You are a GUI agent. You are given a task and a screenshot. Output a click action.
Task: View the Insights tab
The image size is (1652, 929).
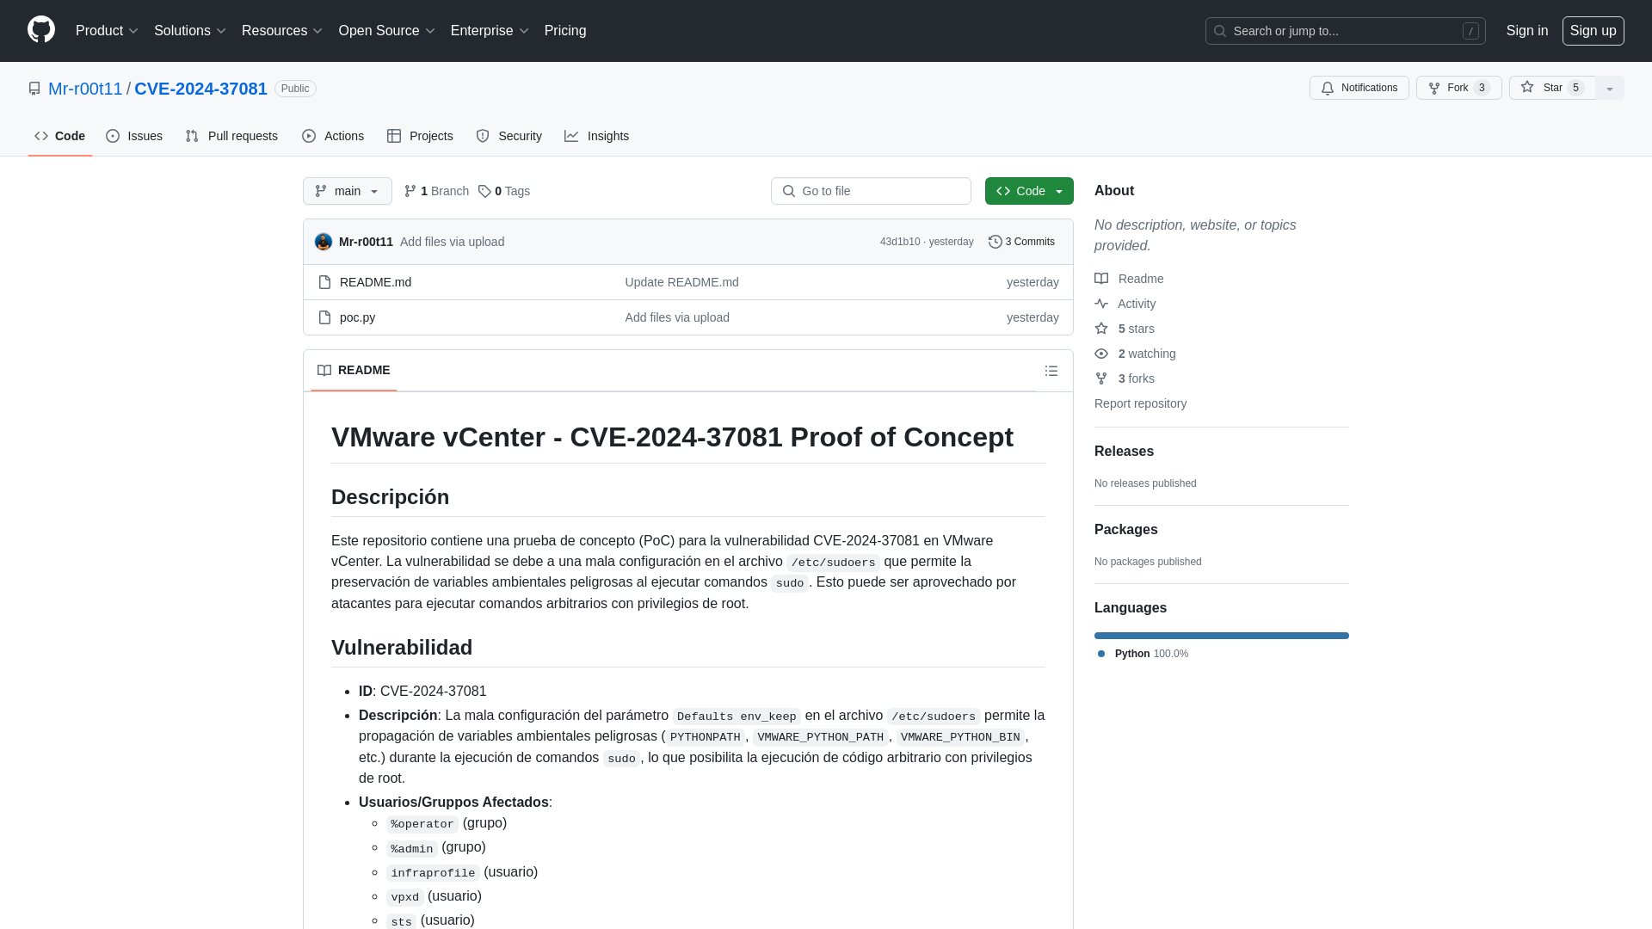coord(596,136)
